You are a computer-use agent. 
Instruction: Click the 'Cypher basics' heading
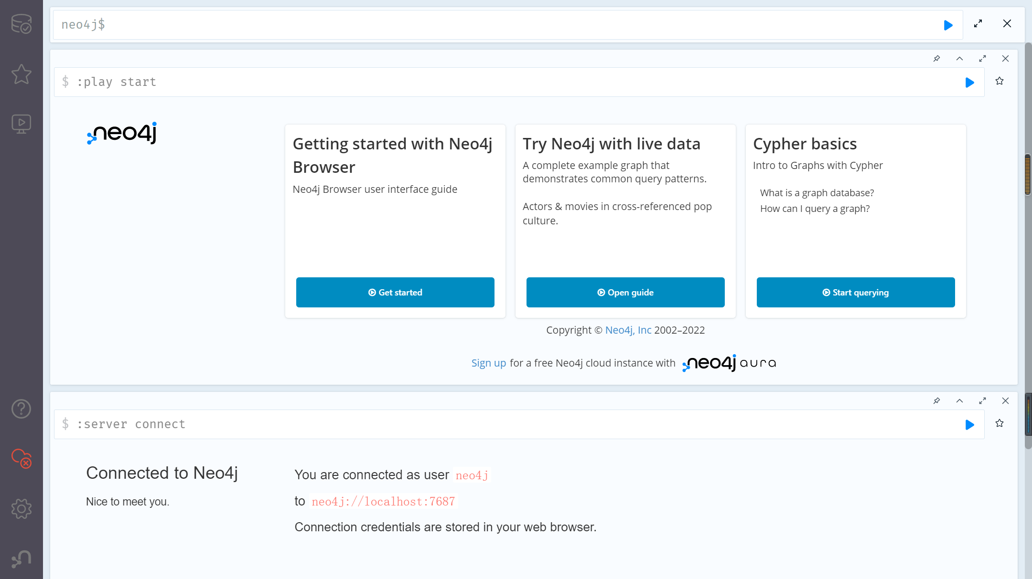point(805,144)
